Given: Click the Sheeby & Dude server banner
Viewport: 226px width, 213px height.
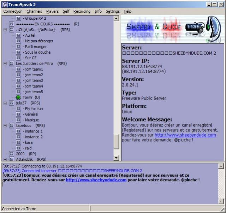Looking at the screenshot, I should pyautogui.click(x=172, y=29).
